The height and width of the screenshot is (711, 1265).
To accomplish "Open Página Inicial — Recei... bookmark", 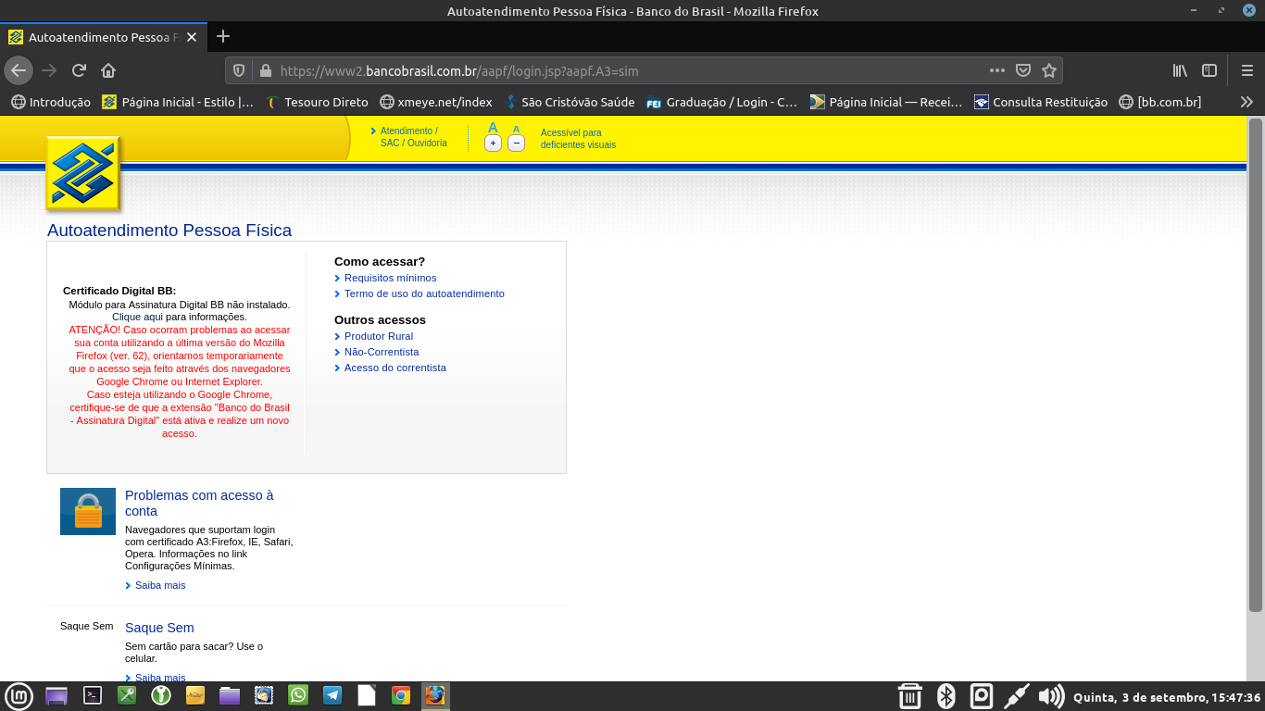I will 886,102.
